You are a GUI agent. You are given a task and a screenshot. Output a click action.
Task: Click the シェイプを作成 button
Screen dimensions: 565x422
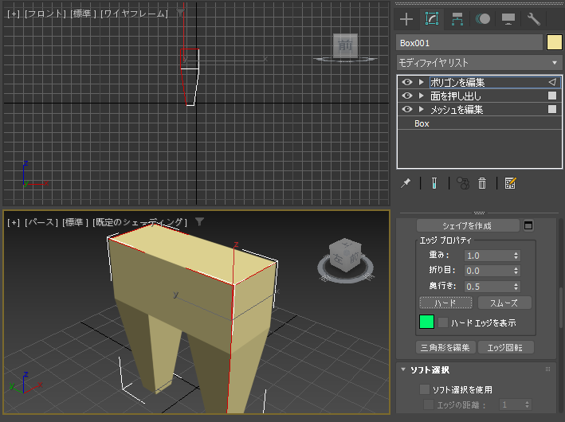[468, 225]
